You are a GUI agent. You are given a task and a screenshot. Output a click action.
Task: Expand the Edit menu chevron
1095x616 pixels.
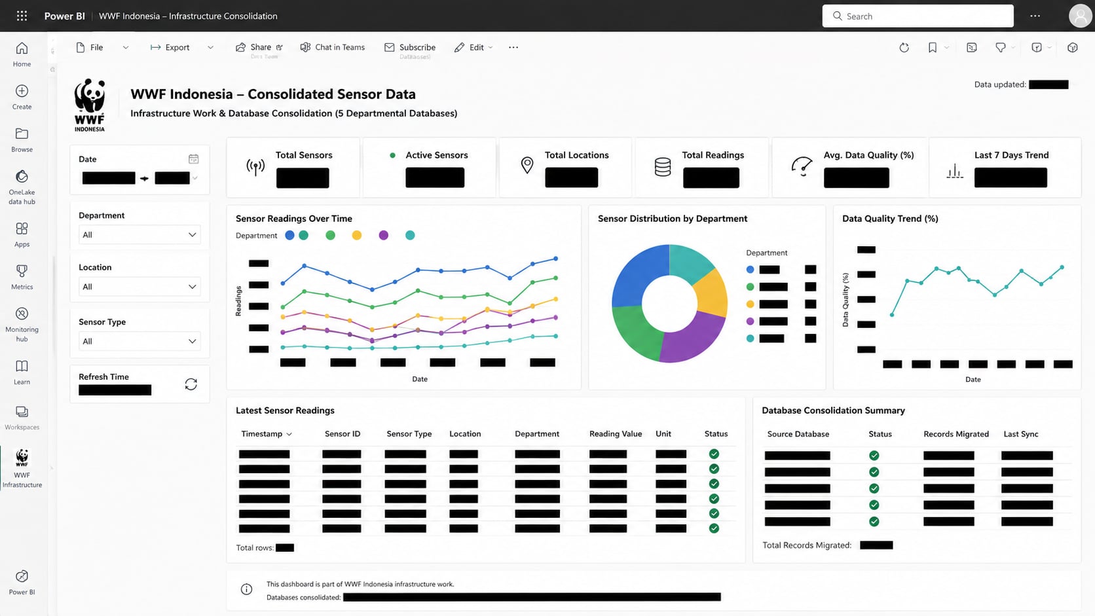pos(491,47)
